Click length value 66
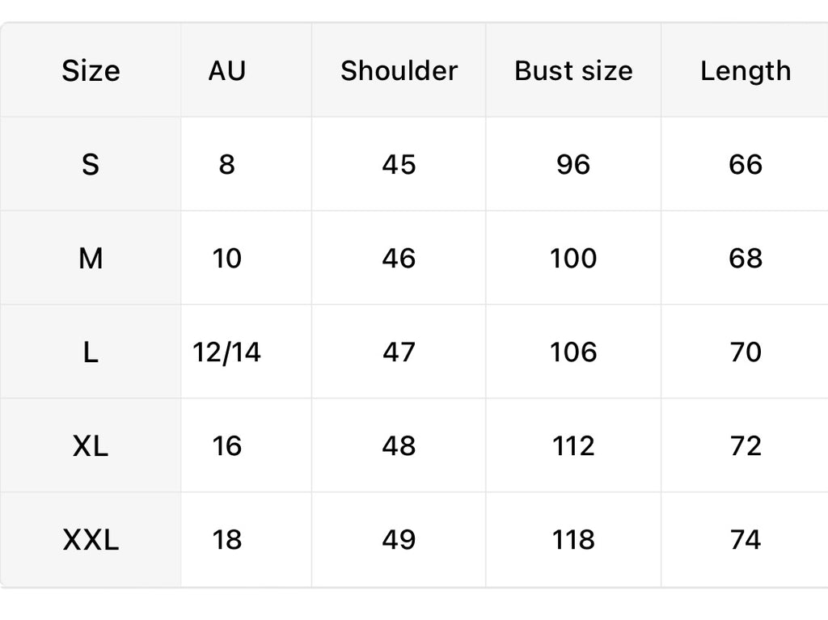This screenshot has width=828, height=620. click(x=745, y=165)
